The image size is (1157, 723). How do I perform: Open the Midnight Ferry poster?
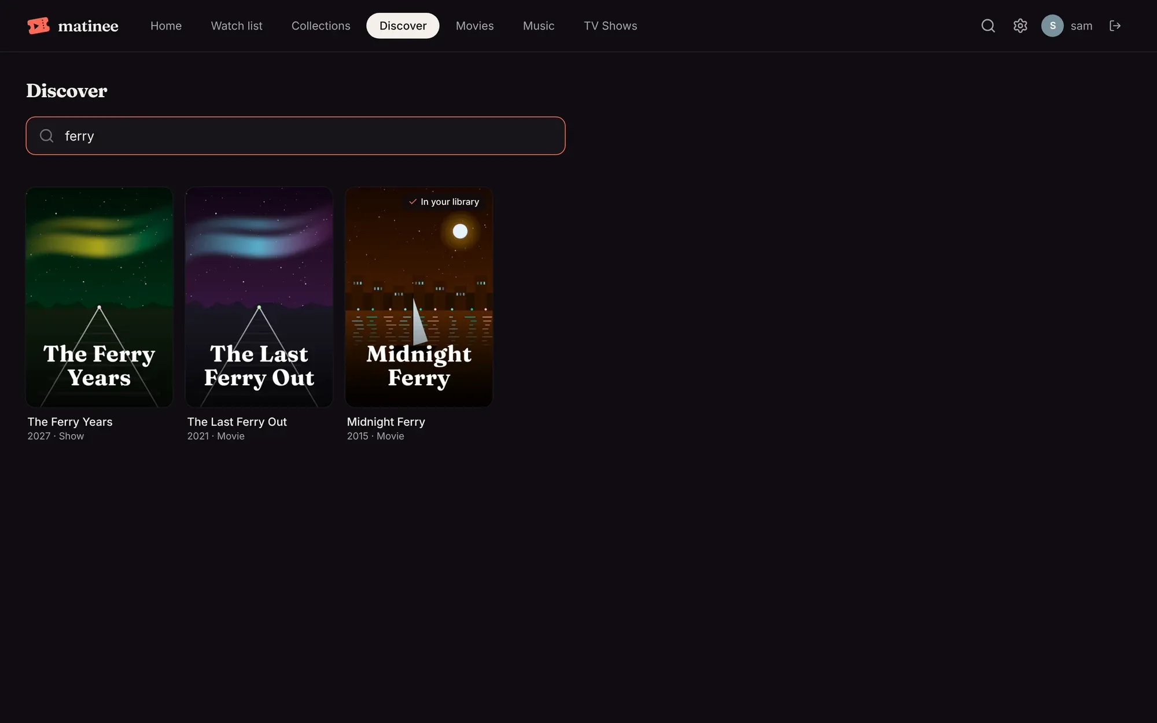419,297
